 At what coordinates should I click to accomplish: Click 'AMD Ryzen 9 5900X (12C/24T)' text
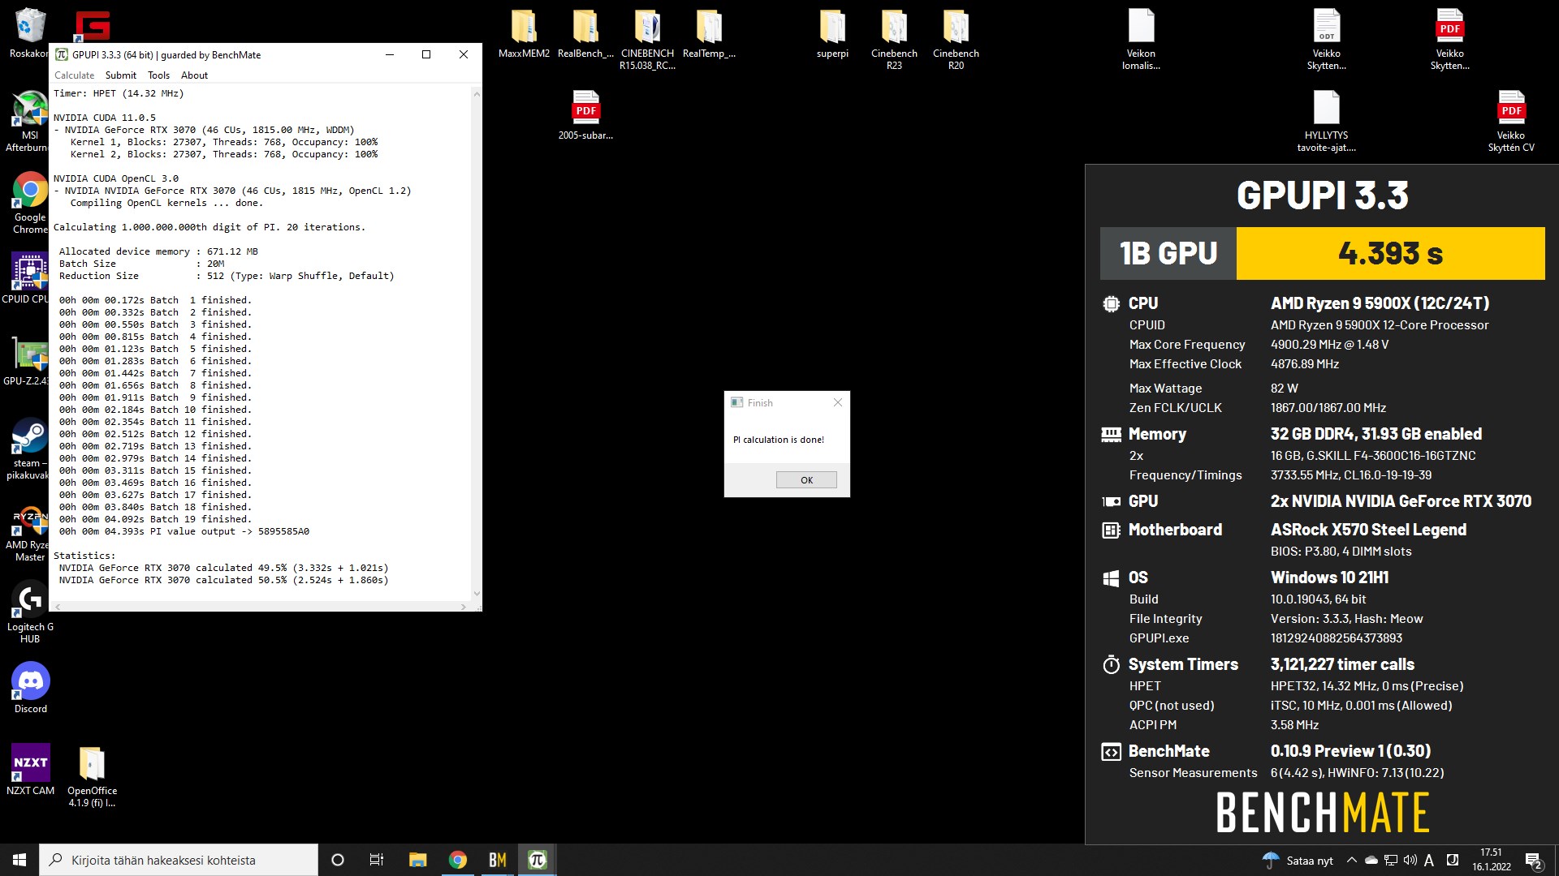point(1380,303)
